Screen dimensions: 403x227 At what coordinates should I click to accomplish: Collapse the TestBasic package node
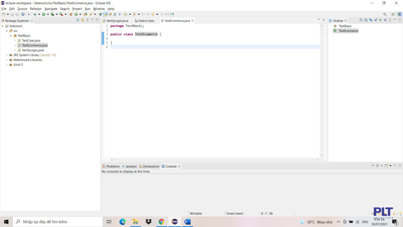pyautogui.click(x=11, y=36)
